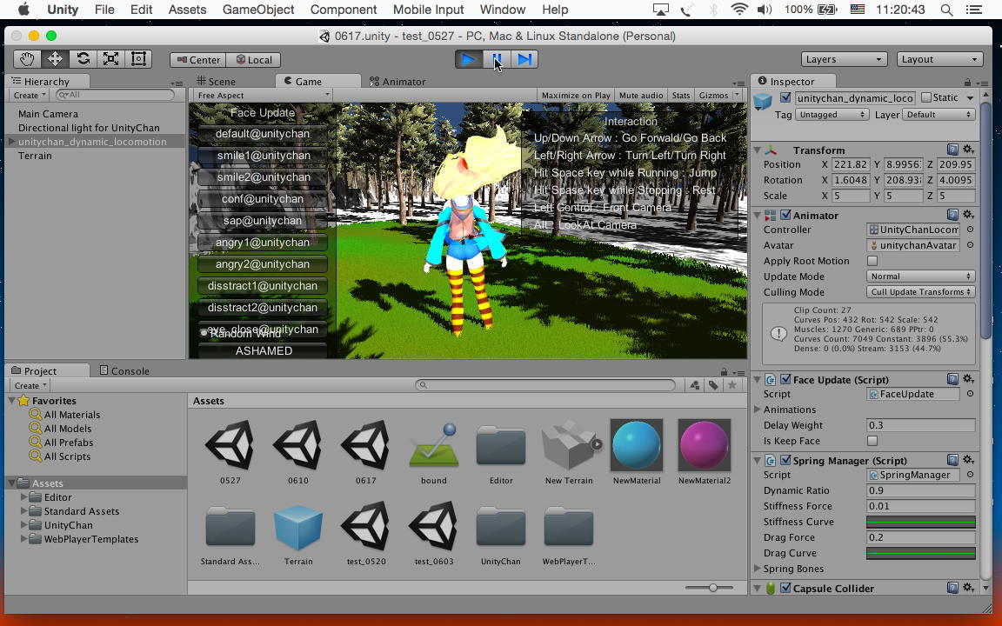Click the Pause button
This screenshot has width=1002, height=626.
coord(497,59)
